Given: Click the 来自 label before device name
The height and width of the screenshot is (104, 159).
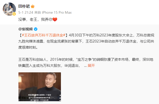Looking at the screenshot, I should tap(37, 12).
